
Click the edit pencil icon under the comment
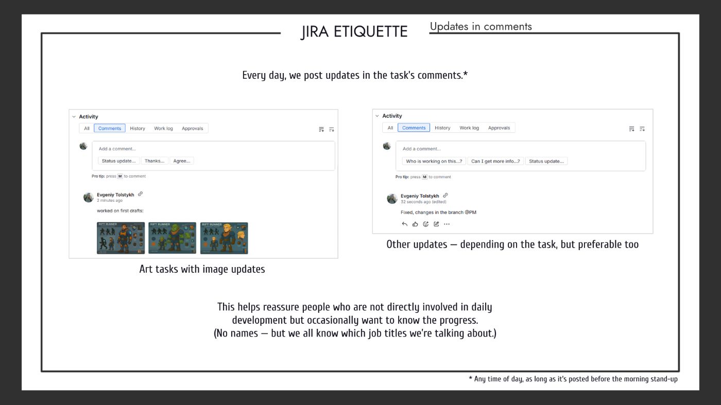point(436,224)
